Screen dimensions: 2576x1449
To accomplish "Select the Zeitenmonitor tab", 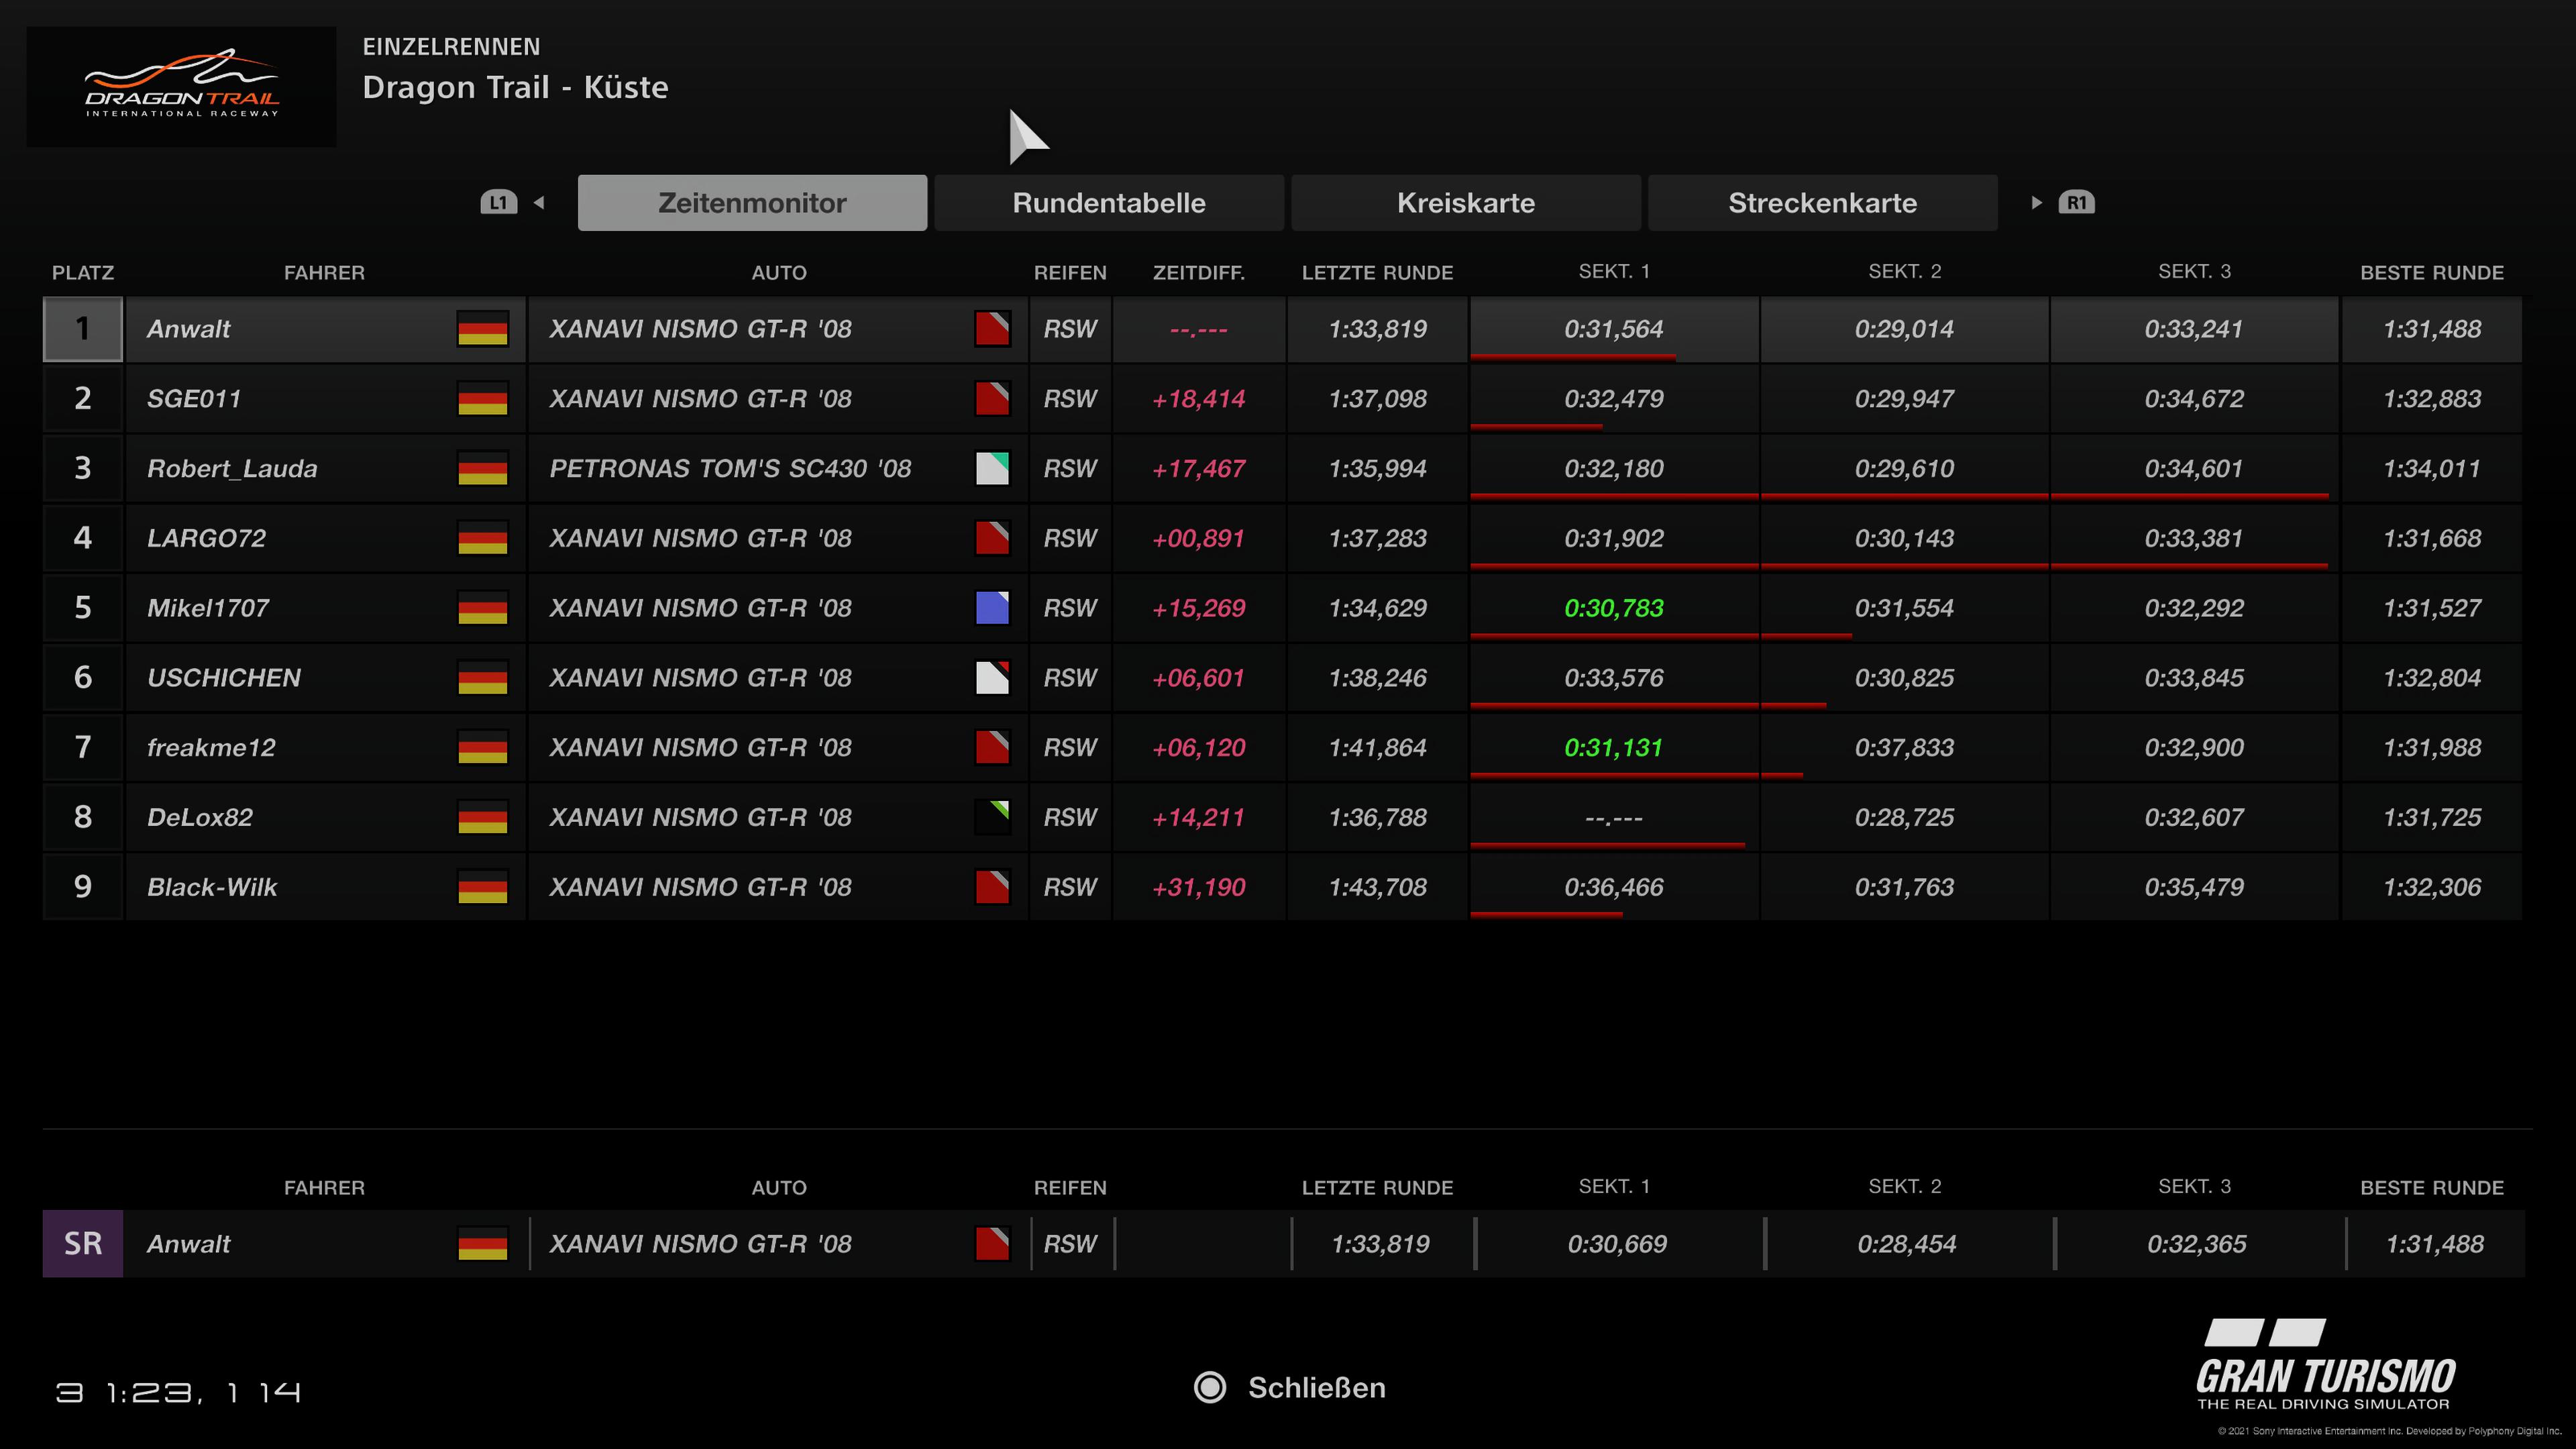I will [x=752, y=203].
